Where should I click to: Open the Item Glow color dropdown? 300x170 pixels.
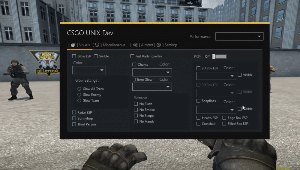point(152,87)
